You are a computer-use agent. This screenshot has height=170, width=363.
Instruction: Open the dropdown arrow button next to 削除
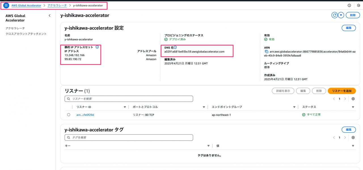(x=341, y=15)
